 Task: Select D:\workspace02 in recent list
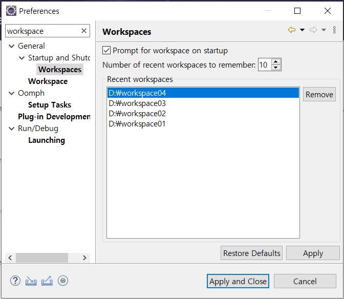pyautogui.click(x=203, y=114)
